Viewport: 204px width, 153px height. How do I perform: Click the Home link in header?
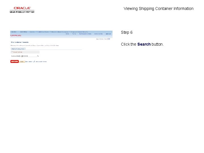tap(67, 34)
